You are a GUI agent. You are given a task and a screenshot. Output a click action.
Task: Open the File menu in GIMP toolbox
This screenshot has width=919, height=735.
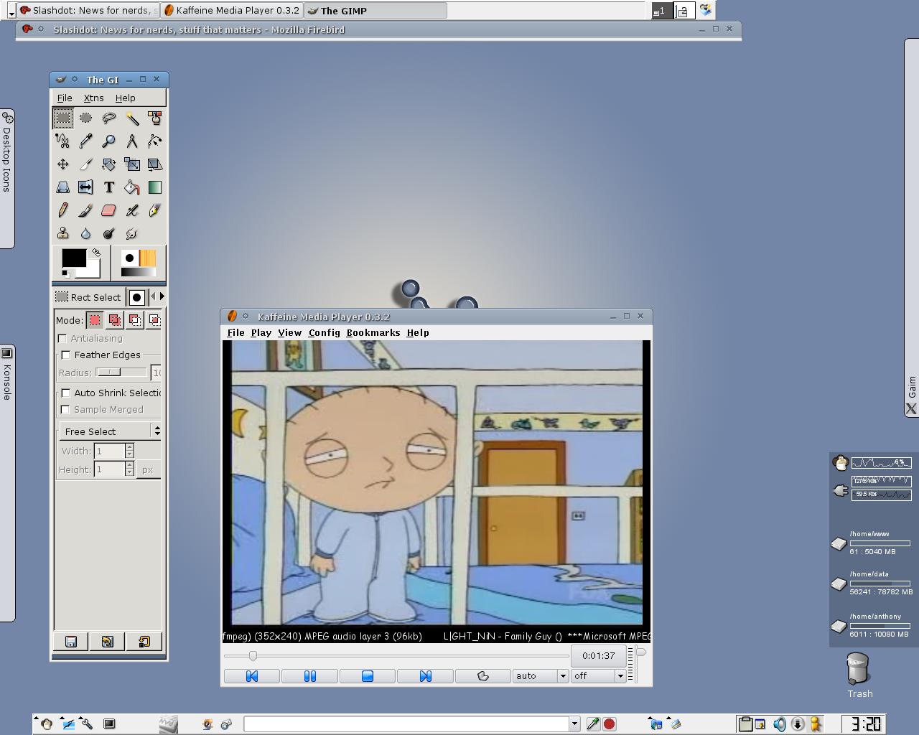65,98
